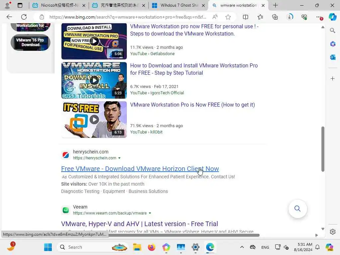The width and height of the screenshot is (340, 255).
Task: Click the taskbar Search box
Action: coord(93,247)
